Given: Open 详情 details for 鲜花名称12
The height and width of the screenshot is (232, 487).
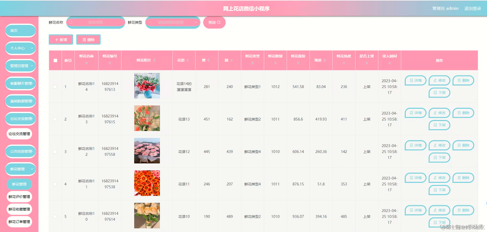Looking at the screenshot, I should [416, 145].
